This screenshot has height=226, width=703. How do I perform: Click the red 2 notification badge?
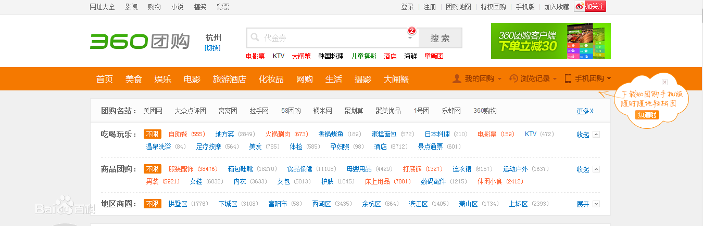pyautogui.click(x=411, y=31)
